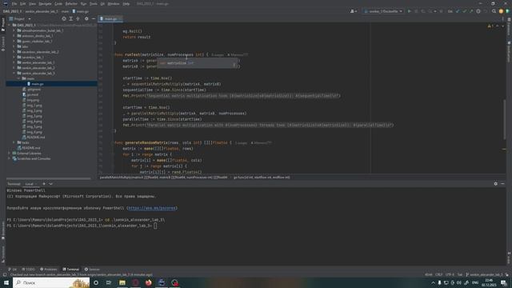Click the Git branch widget in status bar
Image resolution: width=512 pixels, height=288 pixels.
coord(485,274)
